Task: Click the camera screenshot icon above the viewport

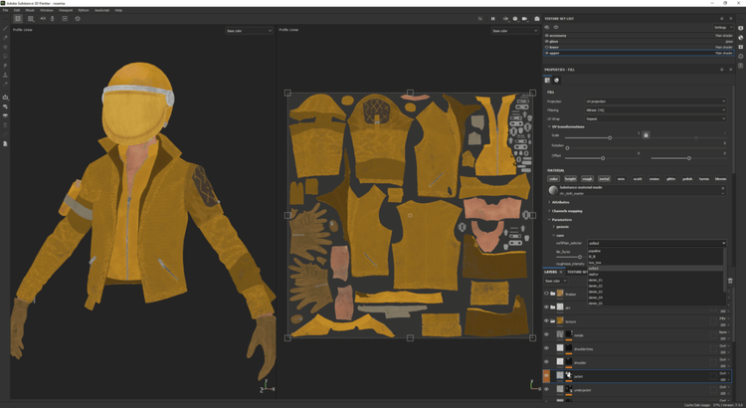Action: click(x=538, y=18)
